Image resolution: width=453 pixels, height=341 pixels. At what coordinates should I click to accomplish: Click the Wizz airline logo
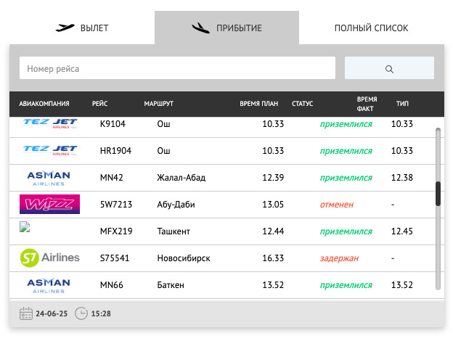[x=49, y=204]
